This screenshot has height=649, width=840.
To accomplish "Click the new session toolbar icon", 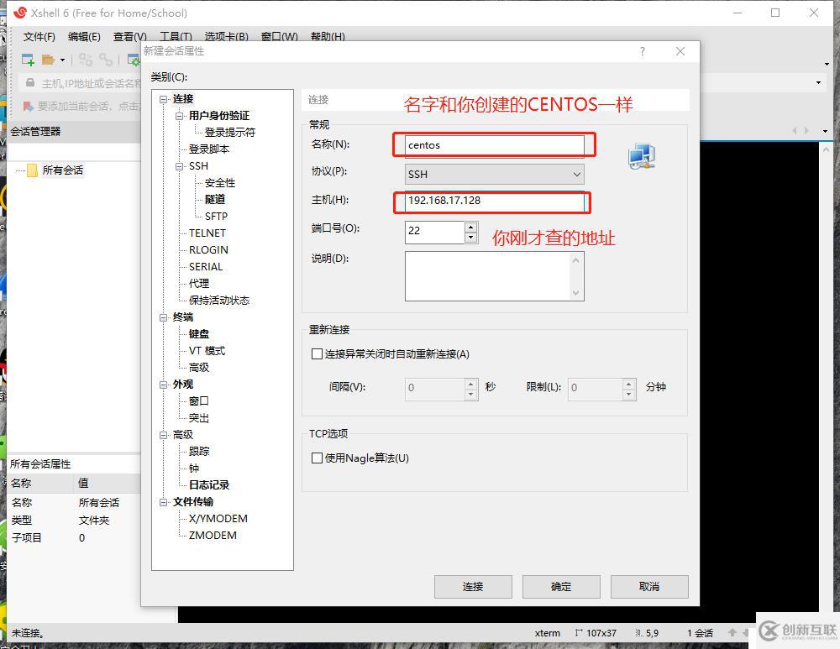I will click(28, 60).
